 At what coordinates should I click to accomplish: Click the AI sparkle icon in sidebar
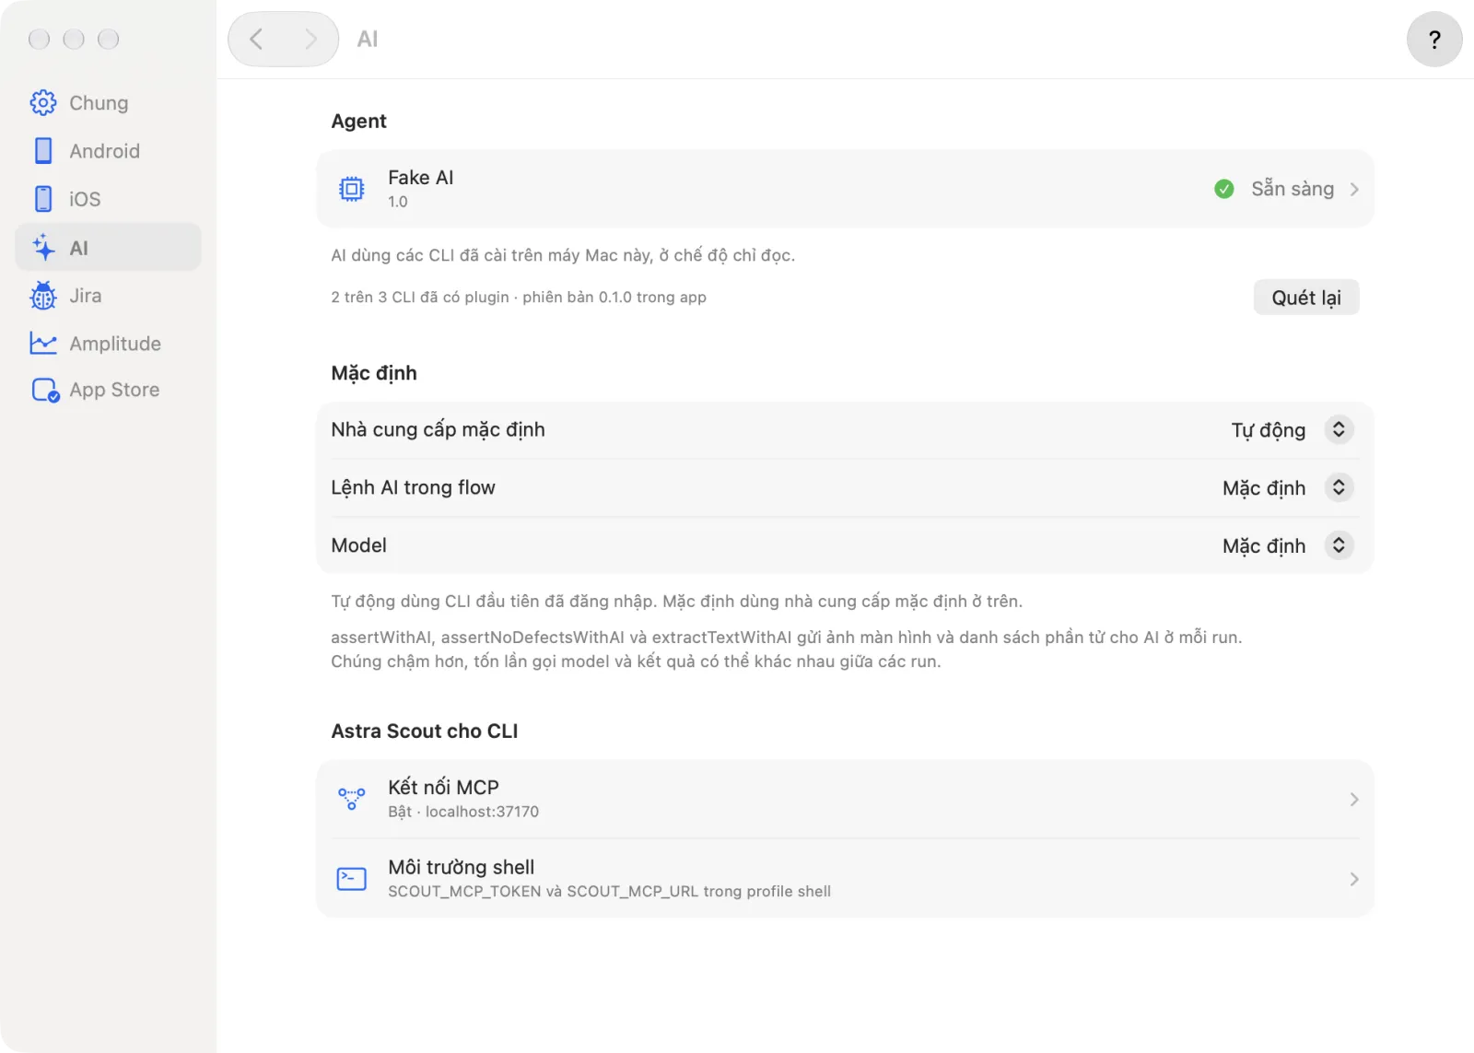click(43, 247)
